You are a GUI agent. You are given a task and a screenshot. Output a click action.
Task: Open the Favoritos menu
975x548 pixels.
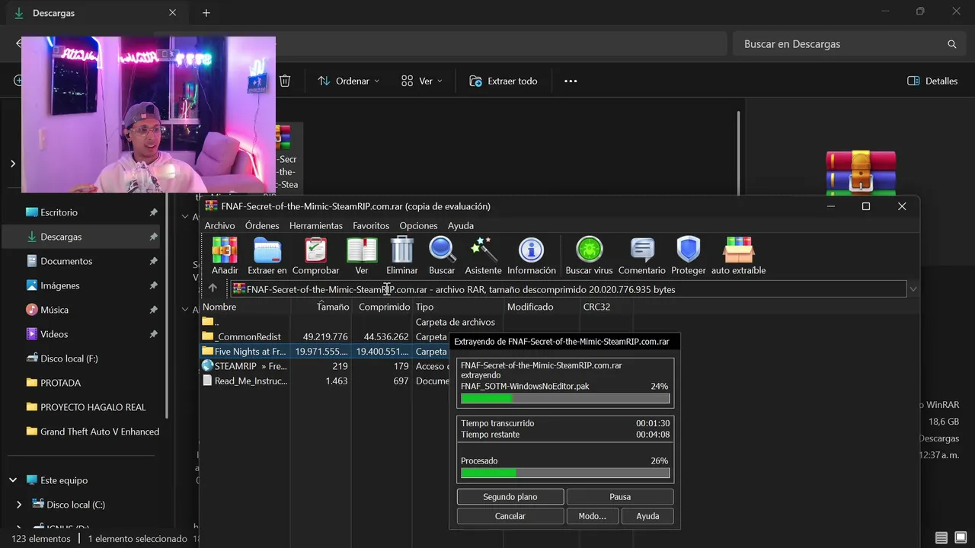click(x=371, y=225)
